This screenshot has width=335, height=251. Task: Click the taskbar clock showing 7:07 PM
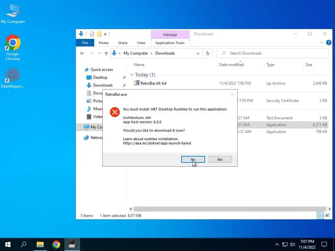point(307,244)
